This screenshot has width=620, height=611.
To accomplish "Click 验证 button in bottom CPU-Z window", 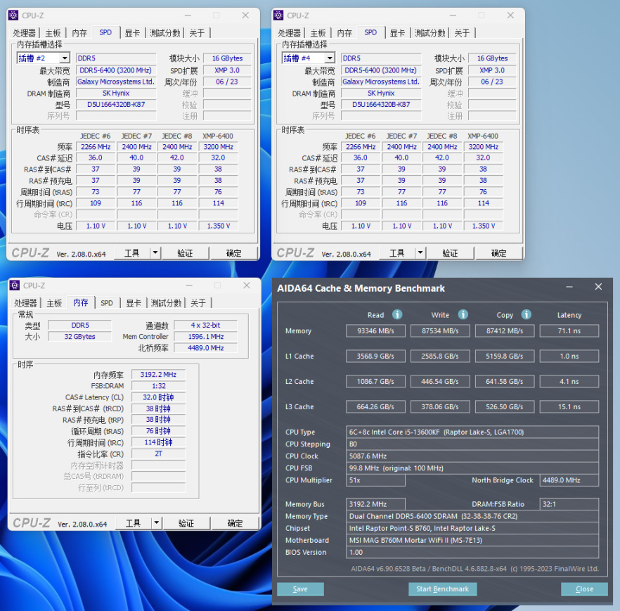I will (186, 523).
